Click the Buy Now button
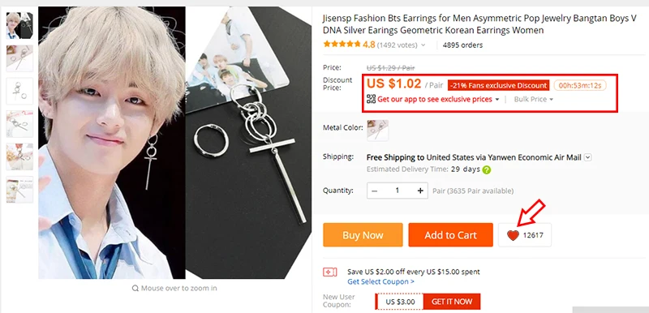Screen dimensions: 649x313 point(363,235)
